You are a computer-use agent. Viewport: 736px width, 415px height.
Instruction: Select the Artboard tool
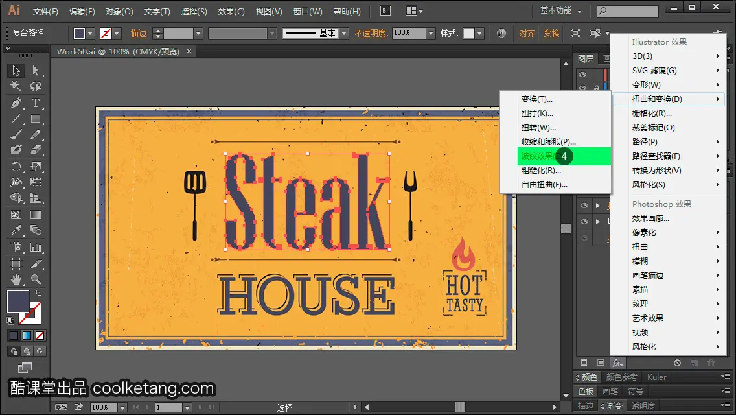(16, 264)
